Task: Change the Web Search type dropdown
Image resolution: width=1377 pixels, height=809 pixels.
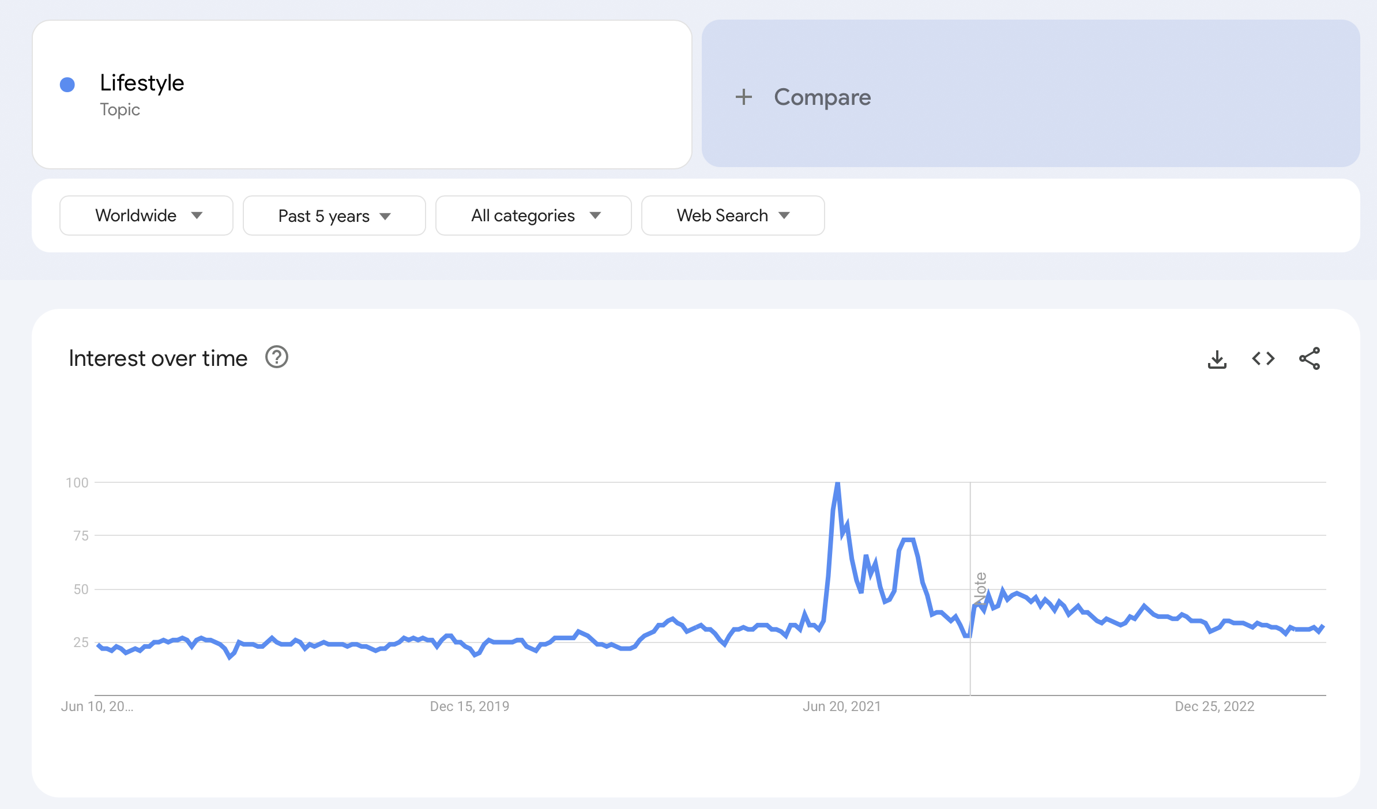Action: pyautogui.click(x=733, y=216)
